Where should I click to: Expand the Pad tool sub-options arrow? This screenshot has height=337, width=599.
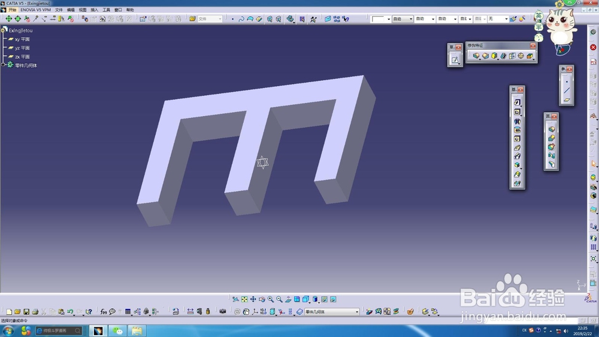521,106
